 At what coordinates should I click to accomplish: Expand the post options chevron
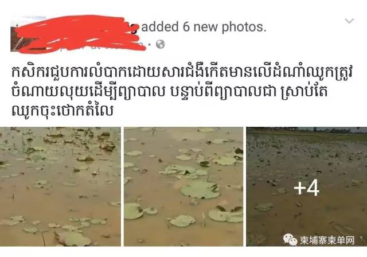click(x=349, y=21)
